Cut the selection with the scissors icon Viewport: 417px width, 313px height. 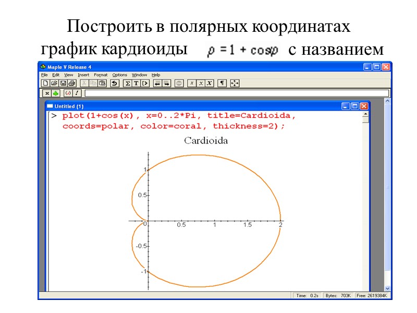pos(84,82)
